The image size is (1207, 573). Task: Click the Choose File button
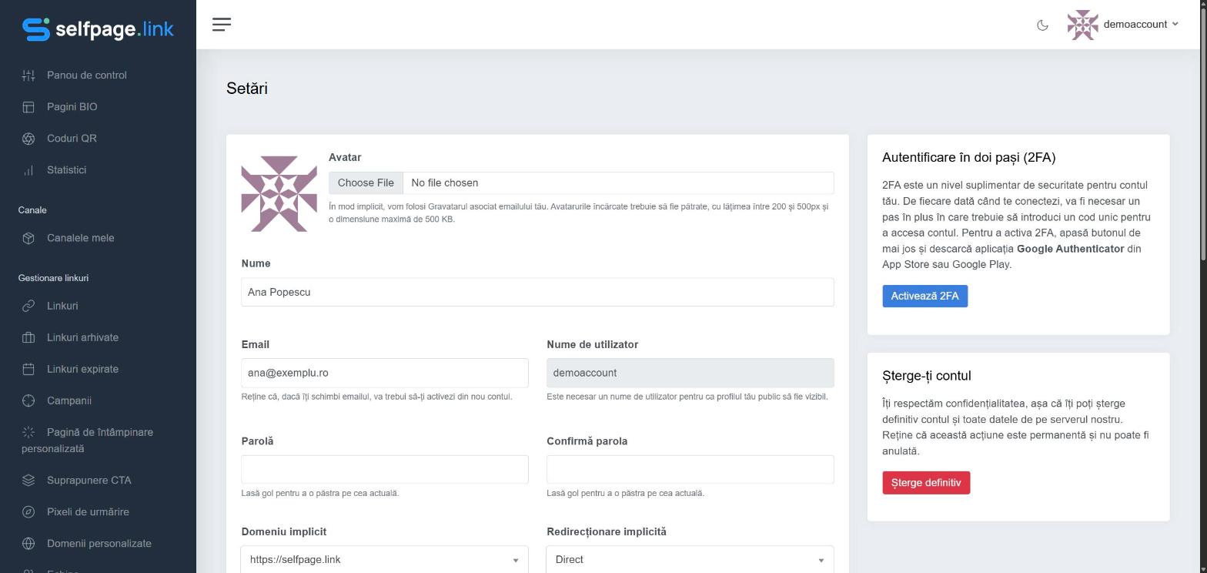tap(366, 183)
